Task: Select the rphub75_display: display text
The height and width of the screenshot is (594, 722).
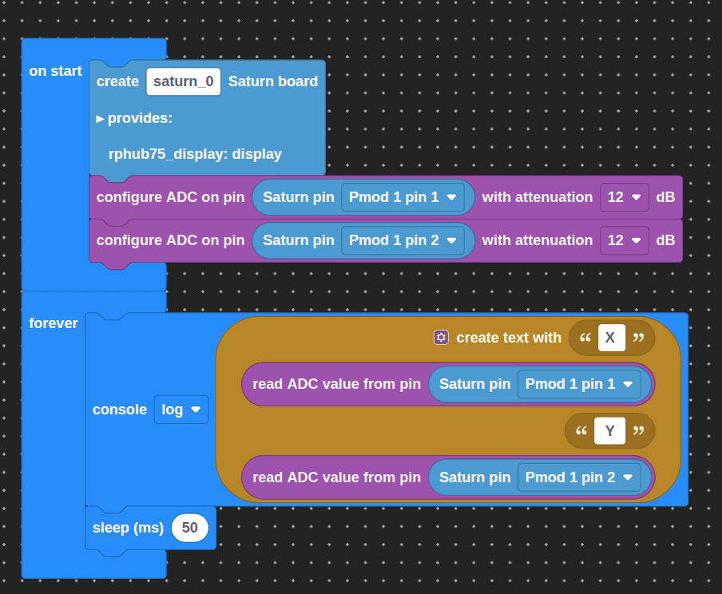Action: coord(195,154)
